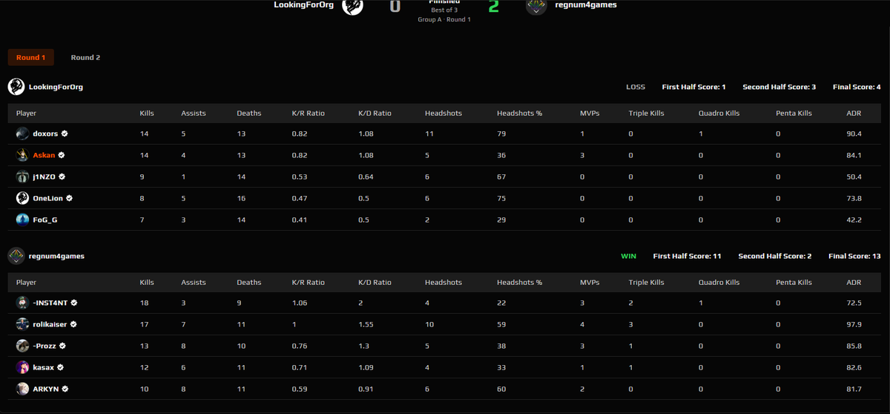Click verified badge next to OneLion
890x414 pixels.
click(69, 198)
